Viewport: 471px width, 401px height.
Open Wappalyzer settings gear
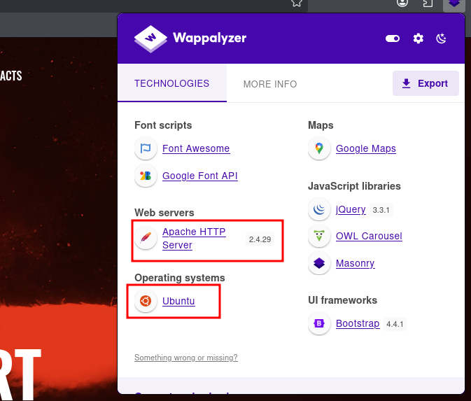pos(418,38)
